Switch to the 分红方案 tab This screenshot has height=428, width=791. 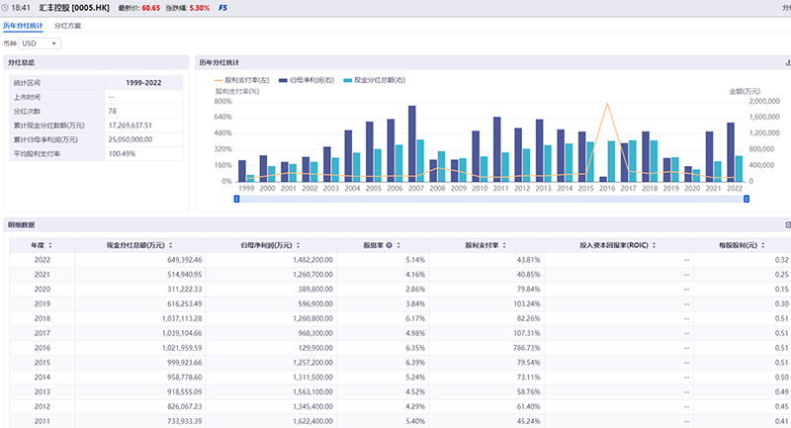coord(68,25)
